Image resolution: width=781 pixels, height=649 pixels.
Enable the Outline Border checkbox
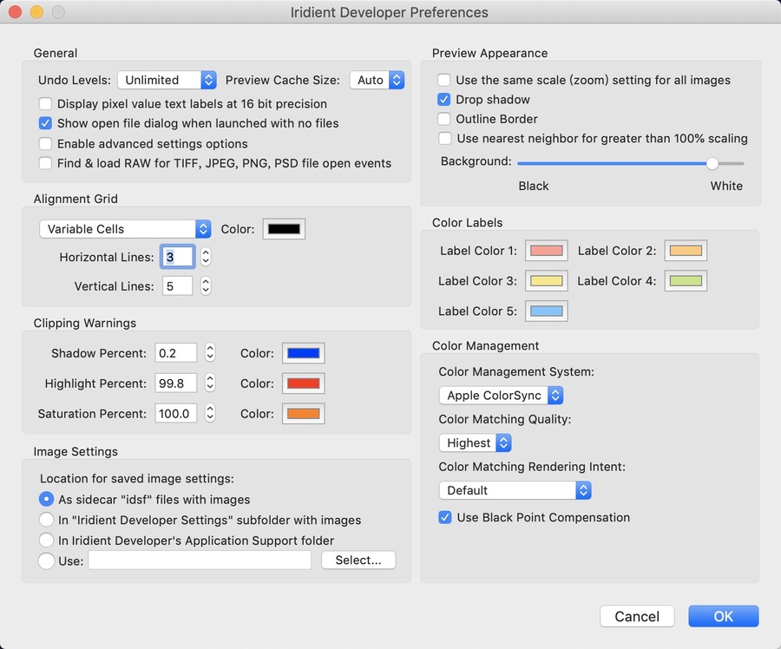tap(443, 119)
